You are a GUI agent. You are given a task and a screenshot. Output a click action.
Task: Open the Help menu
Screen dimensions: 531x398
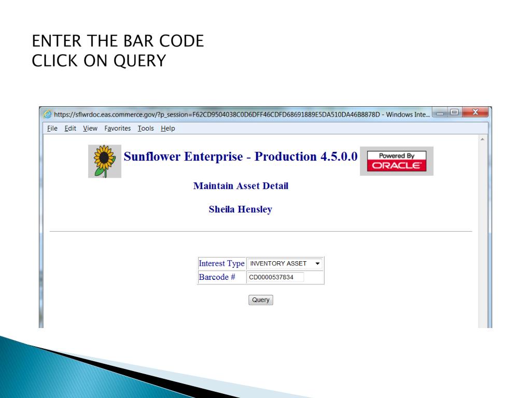167,129
